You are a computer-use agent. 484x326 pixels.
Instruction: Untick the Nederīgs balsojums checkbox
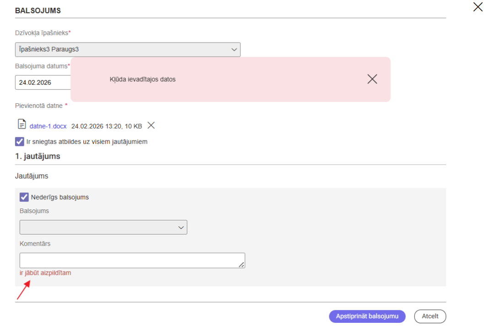[24, 197]
